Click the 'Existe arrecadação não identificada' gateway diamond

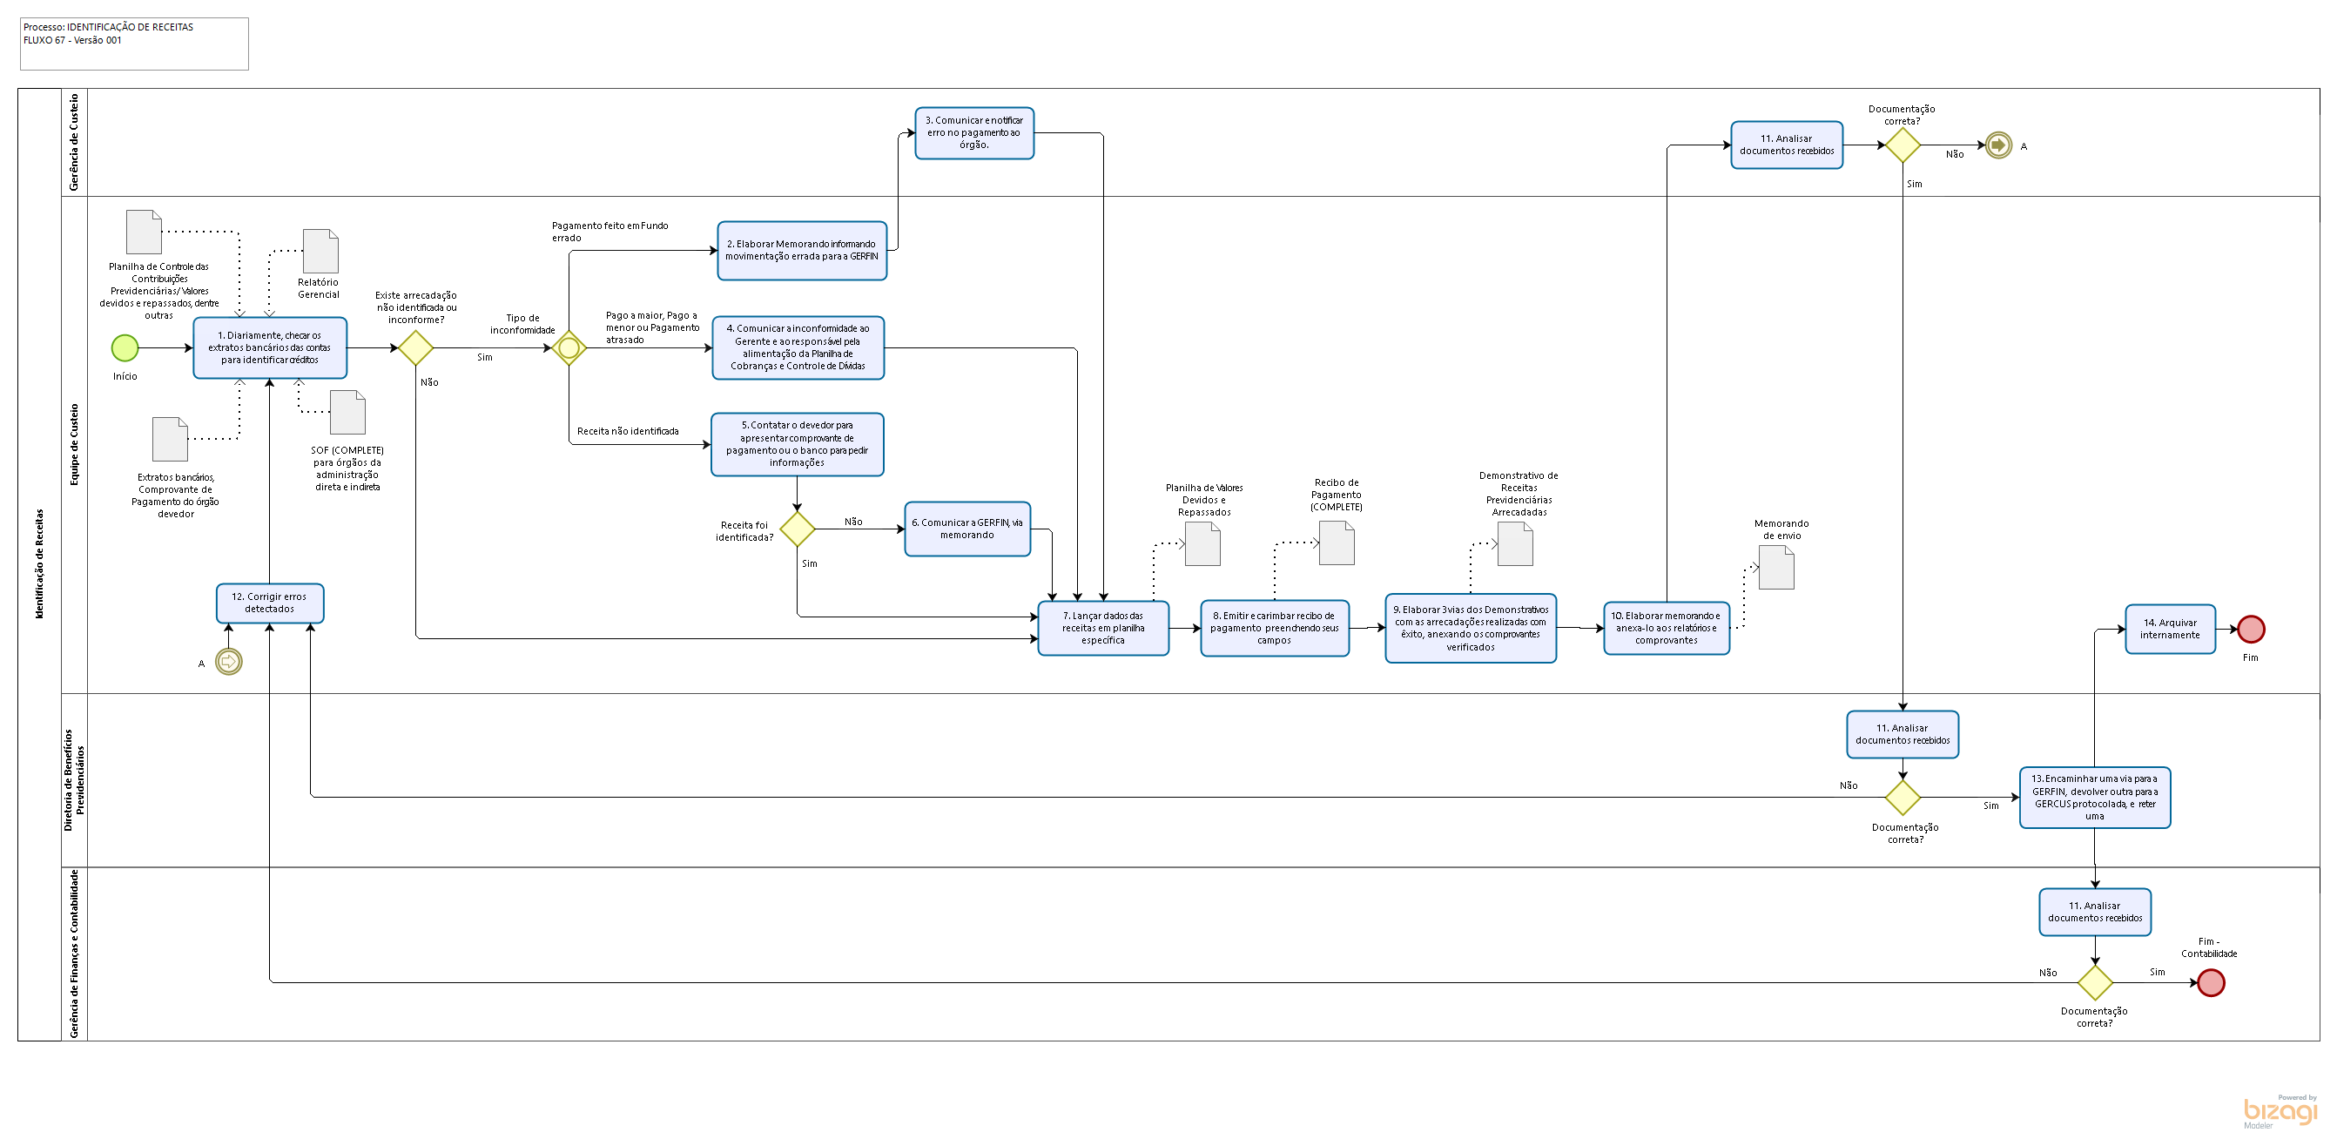point(415,347)
